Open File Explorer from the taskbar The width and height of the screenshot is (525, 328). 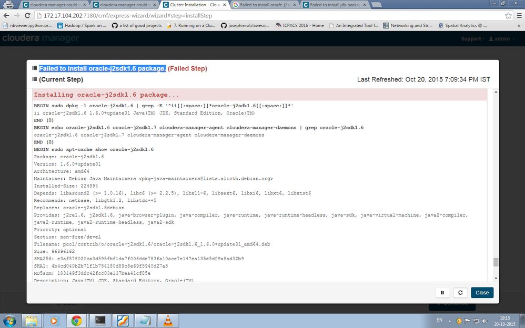[32, 321]
